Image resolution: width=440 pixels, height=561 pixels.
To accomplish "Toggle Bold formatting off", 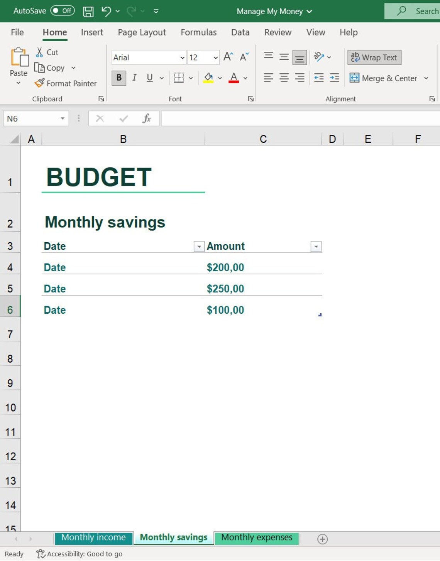I will tap(118, 78).
